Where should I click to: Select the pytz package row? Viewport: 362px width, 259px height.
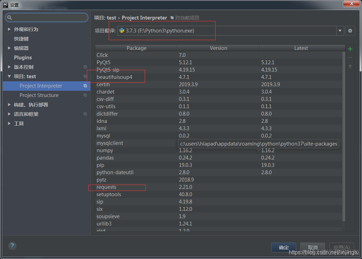(219, 180)
